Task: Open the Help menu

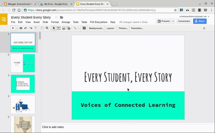Action: coord(113,22)
